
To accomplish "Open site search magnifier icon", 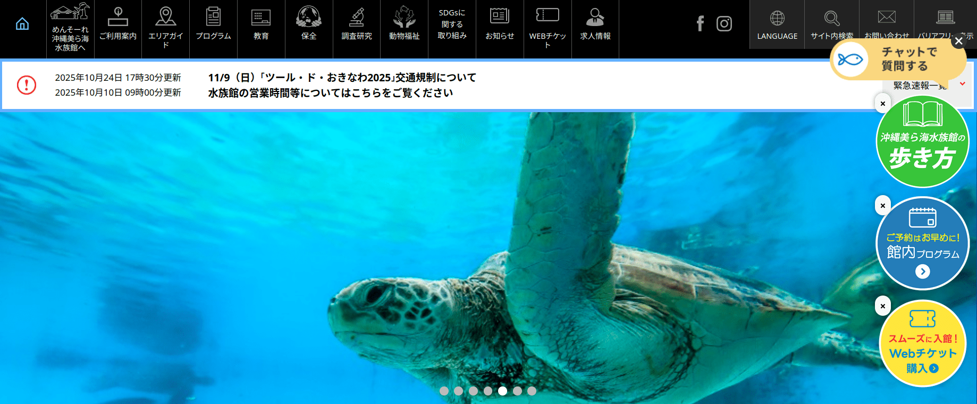I will pos(832,19).
